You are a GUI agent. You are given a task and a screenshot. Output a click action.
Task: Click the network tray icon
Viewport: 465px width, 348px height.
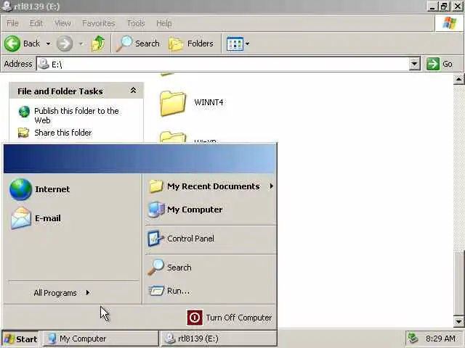[x=413, y=338]
